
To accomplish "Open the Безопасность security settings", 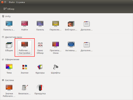I will (x=25, y=90).
